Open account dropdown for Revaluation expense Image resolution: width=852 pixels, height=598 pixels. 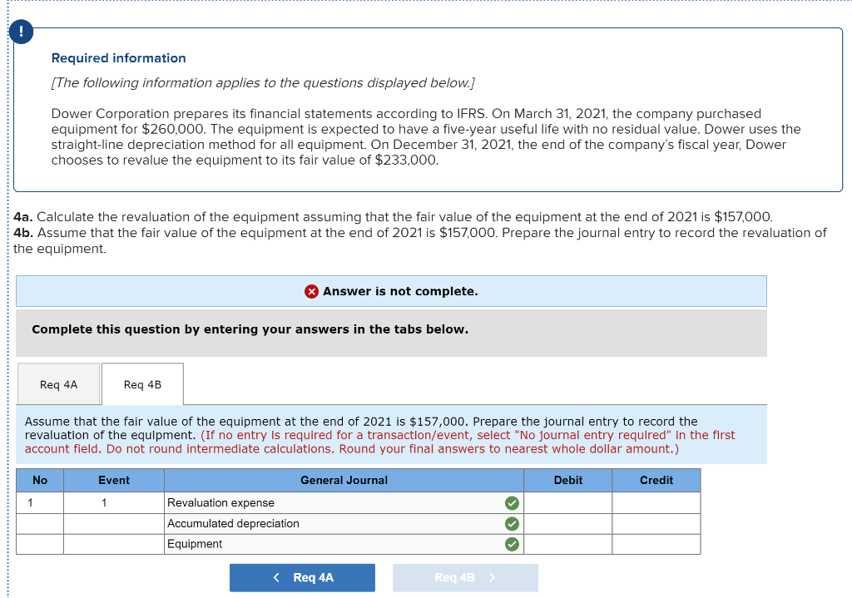(x=333, y=502)
